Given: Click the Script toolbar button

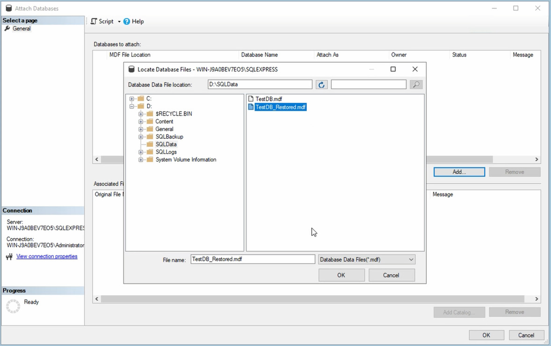Looking at the screenshot, I should tap(103, 21).
